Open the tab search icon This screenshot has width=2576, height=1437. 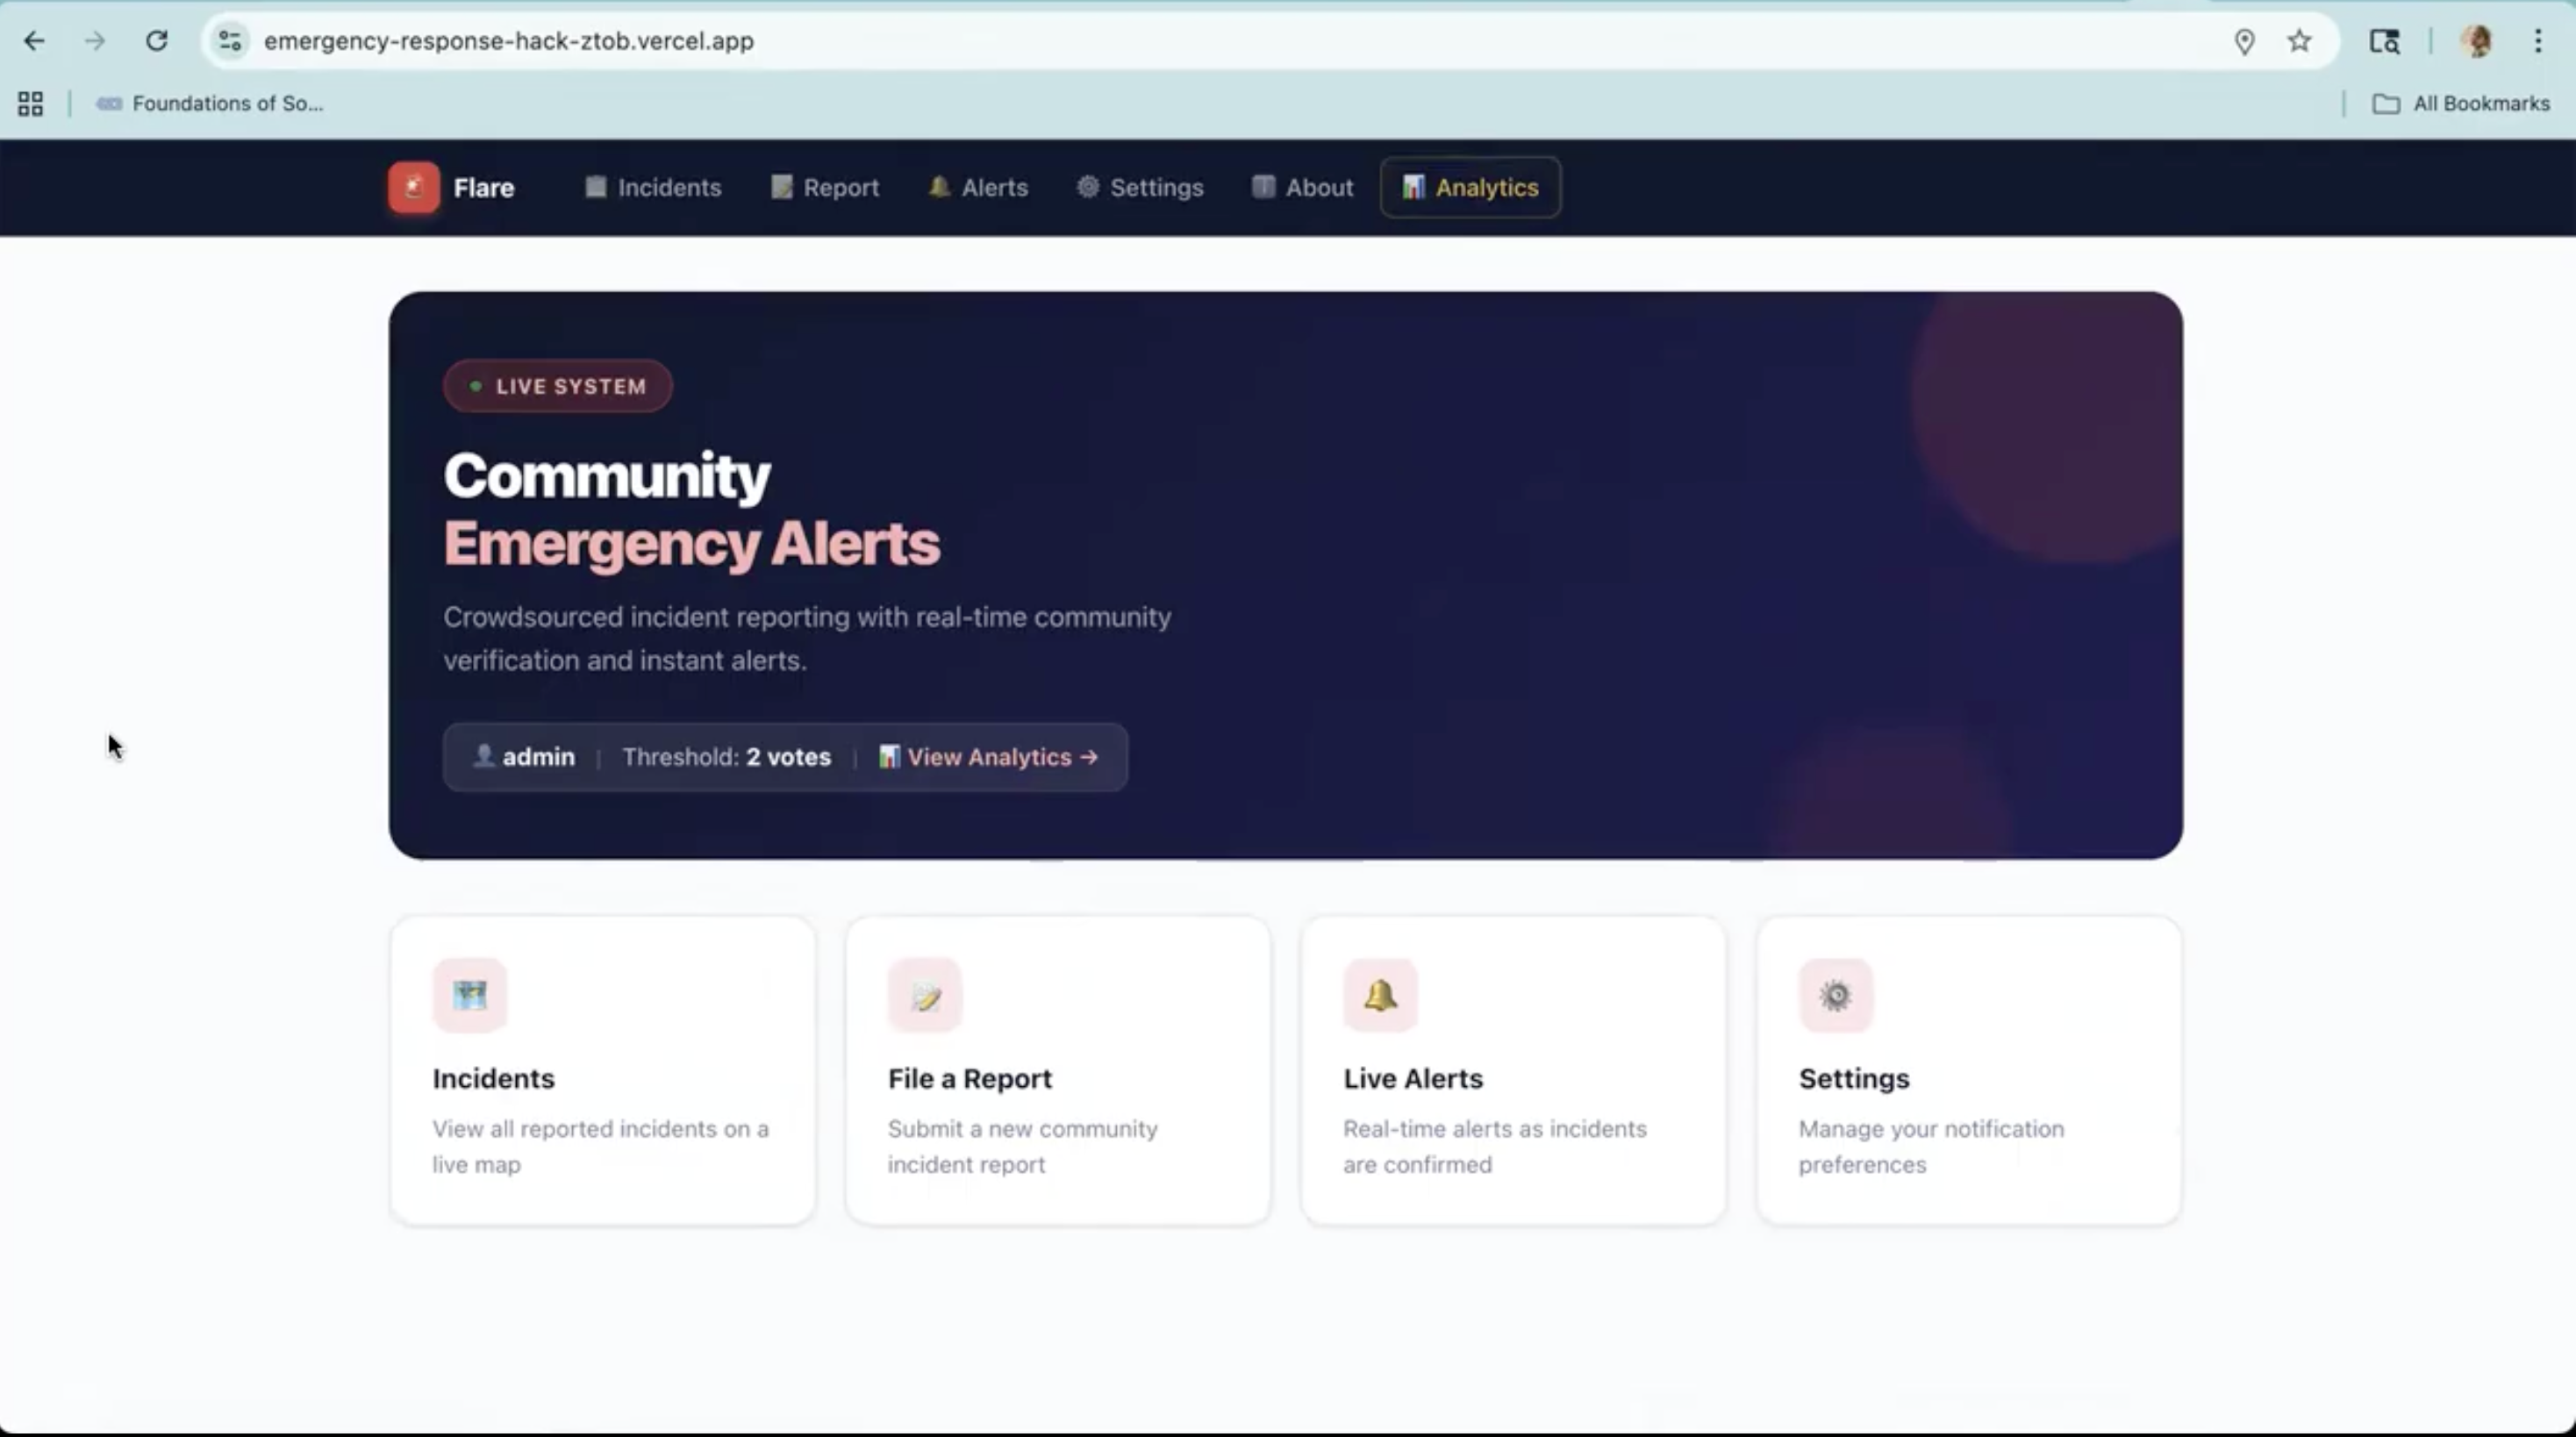point(2384,41)
